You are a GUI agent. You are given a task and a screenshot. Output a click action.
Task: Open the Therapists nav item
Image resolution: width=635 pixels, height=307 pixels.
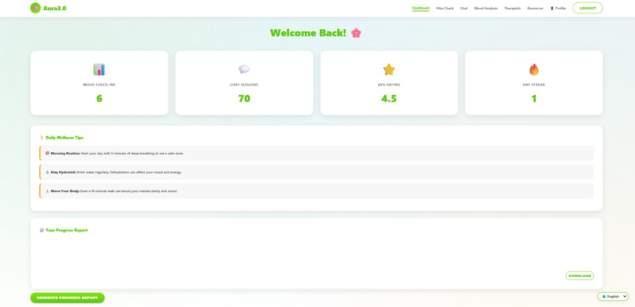click(512, 8)
